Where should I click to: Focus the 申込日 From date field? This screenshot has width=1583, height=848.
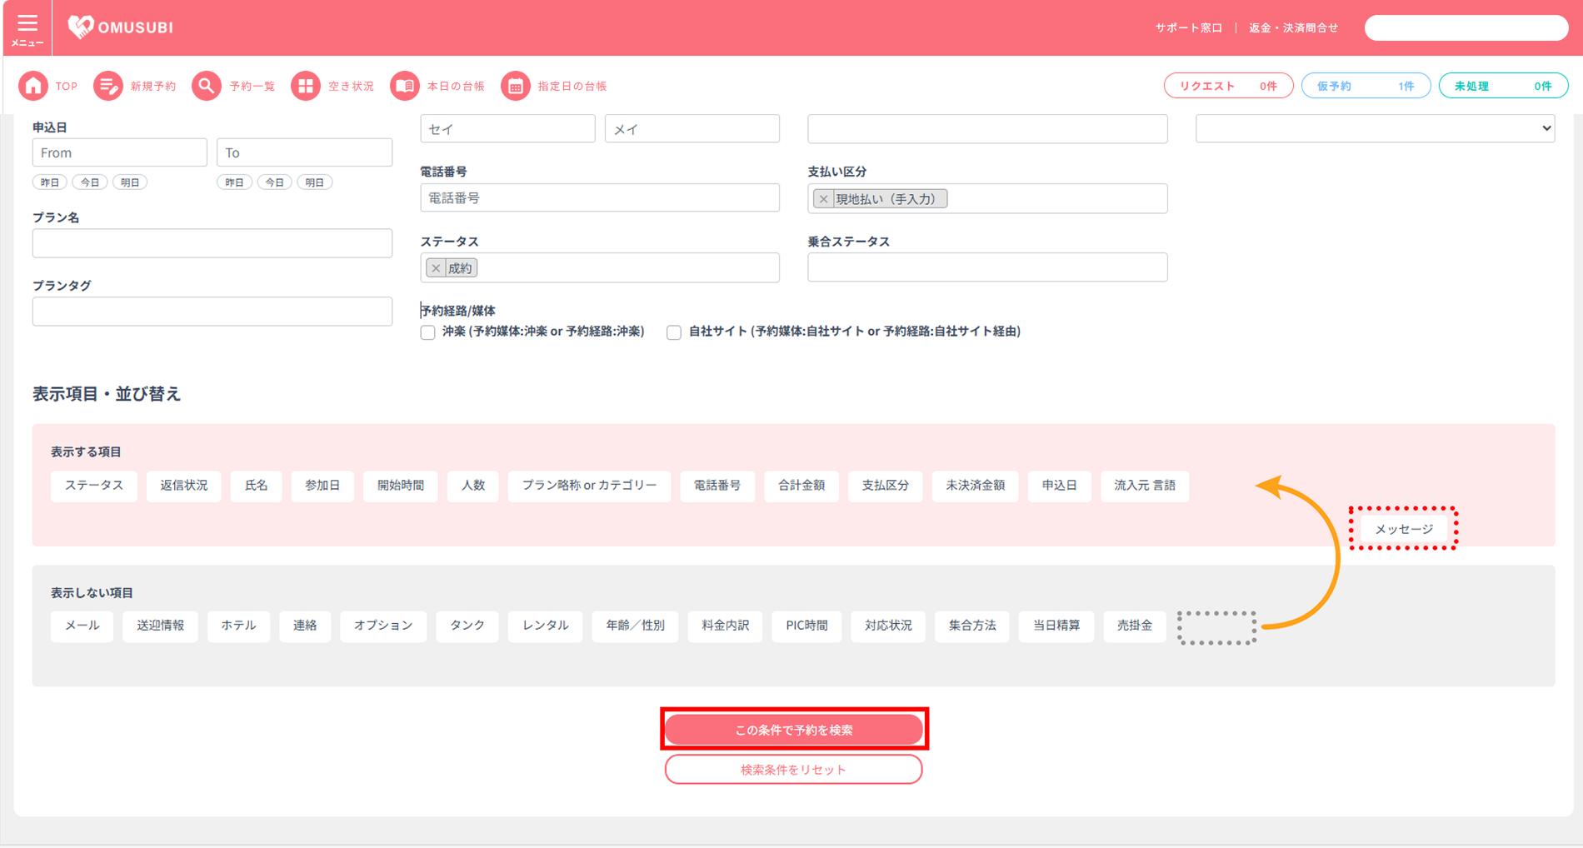120,152
